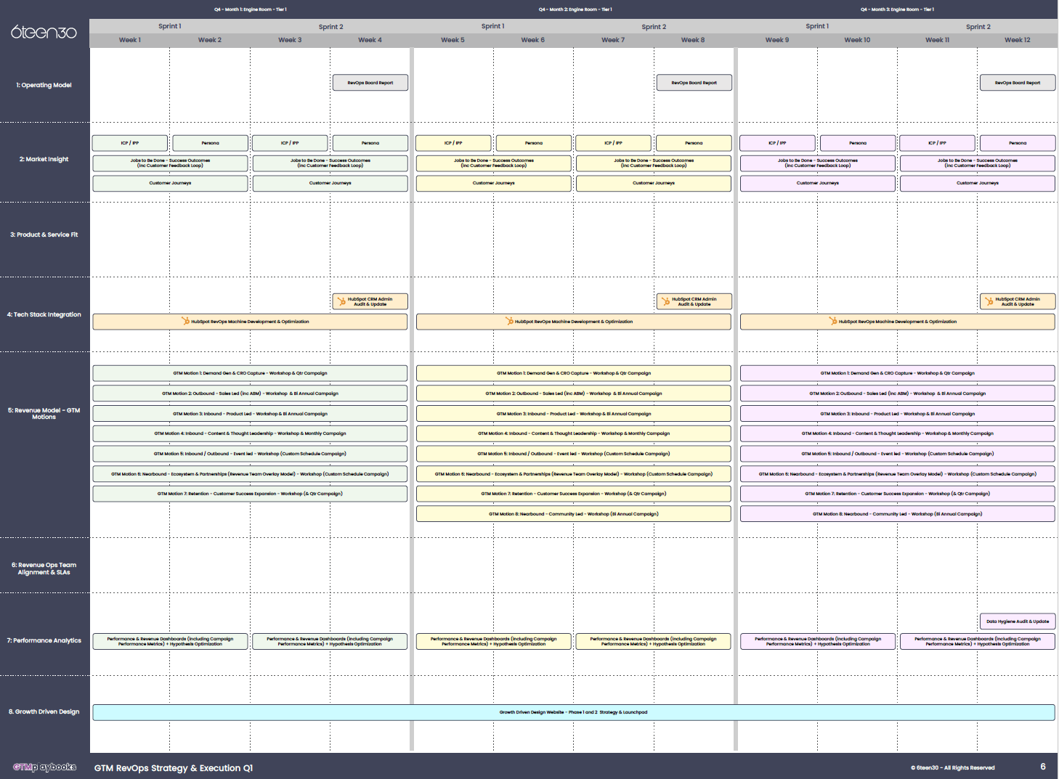Image resolution: width=1059 pixels, height=779 pixels.
Task: Click '© 6teen30 - All Rights Reserved' text
Action: (953, 767)
